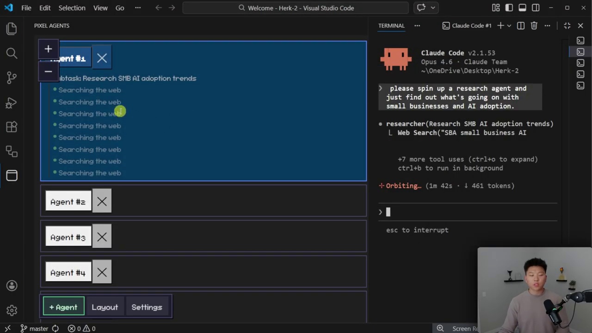Click the Claude Code prompt input

468,212
